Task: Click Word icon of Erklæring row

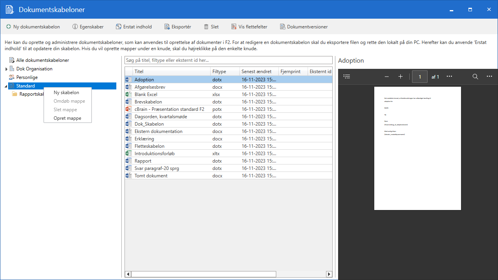Action: coord(129,139)
